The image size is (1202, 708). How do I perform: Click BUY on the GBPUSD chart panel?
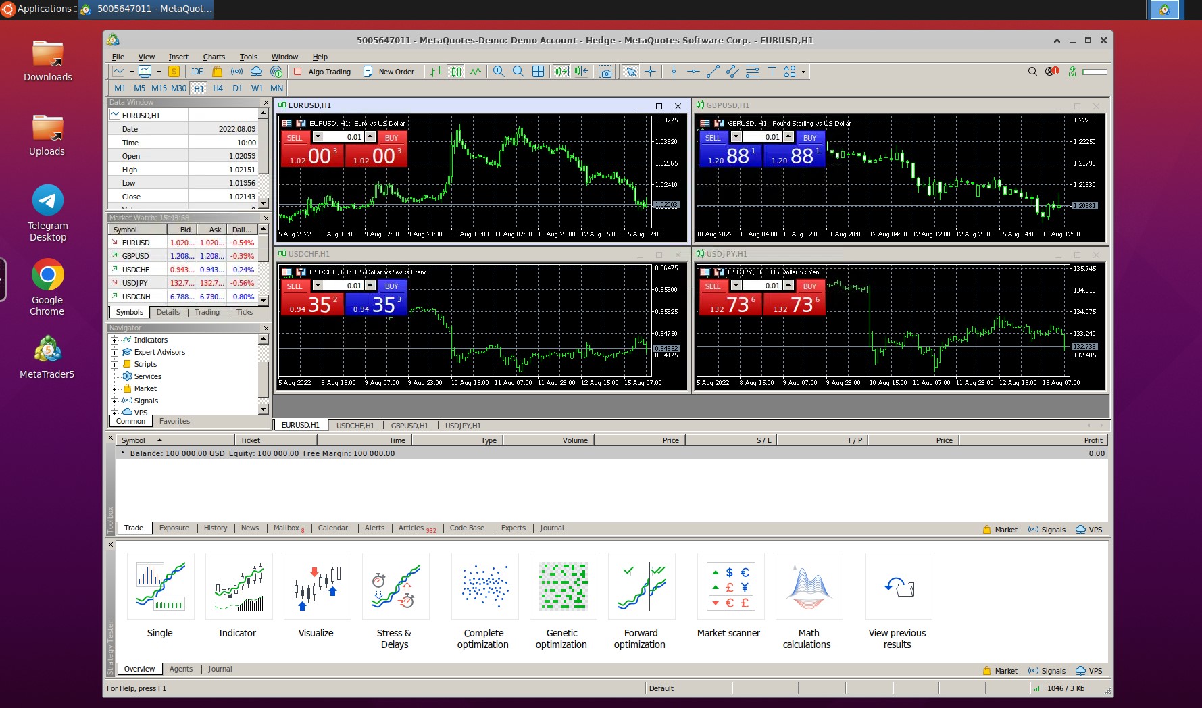click(809, 137)
